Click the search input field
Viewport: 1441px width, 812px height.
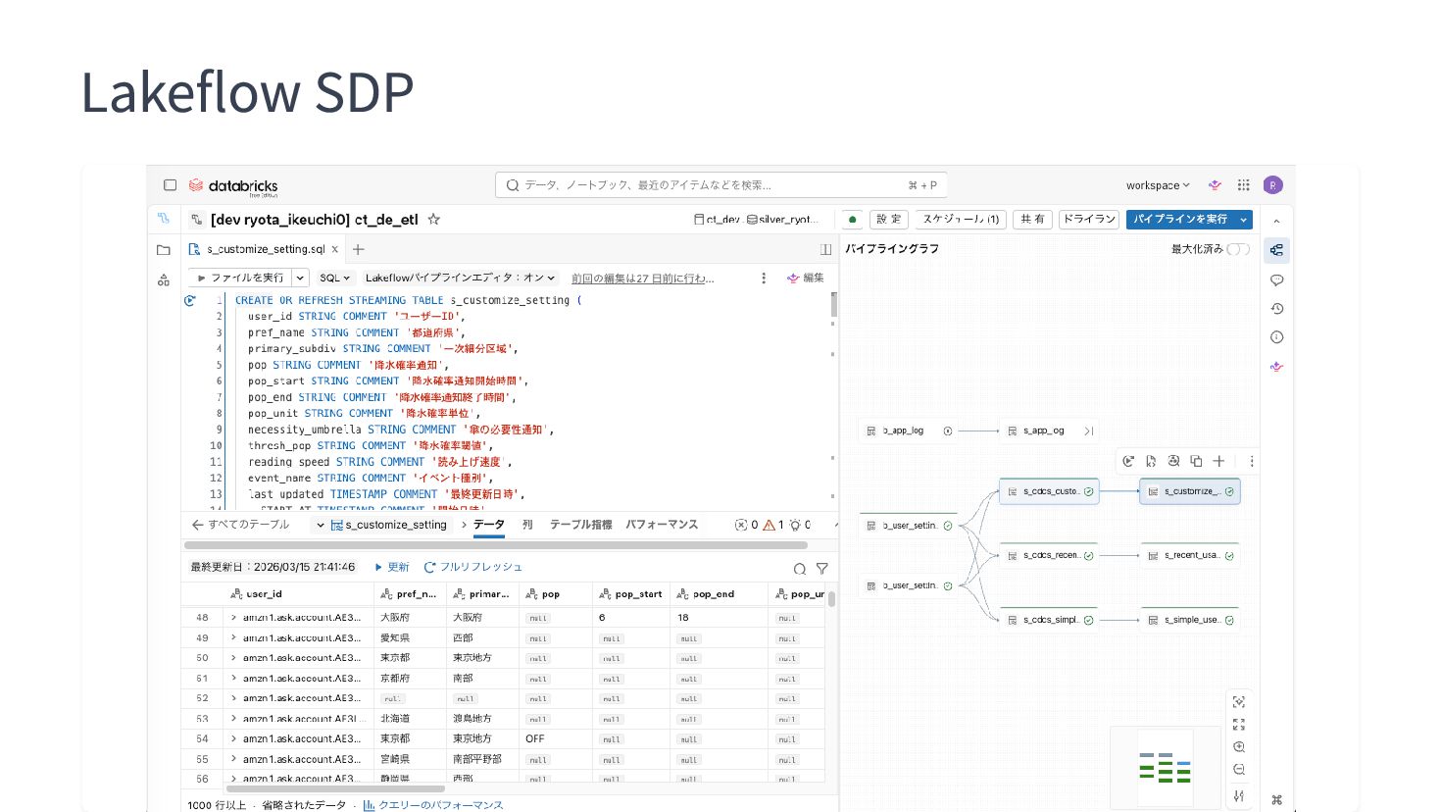point(721,185)
